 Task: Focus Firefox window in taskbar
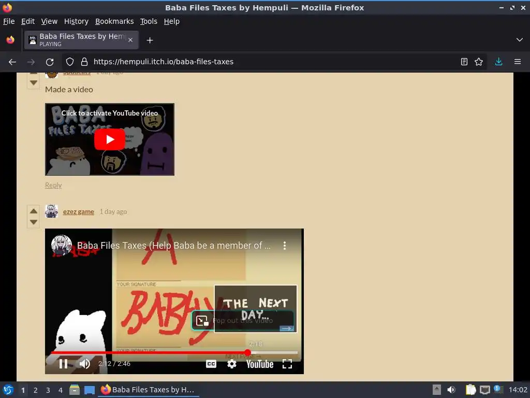pos(148,390)
